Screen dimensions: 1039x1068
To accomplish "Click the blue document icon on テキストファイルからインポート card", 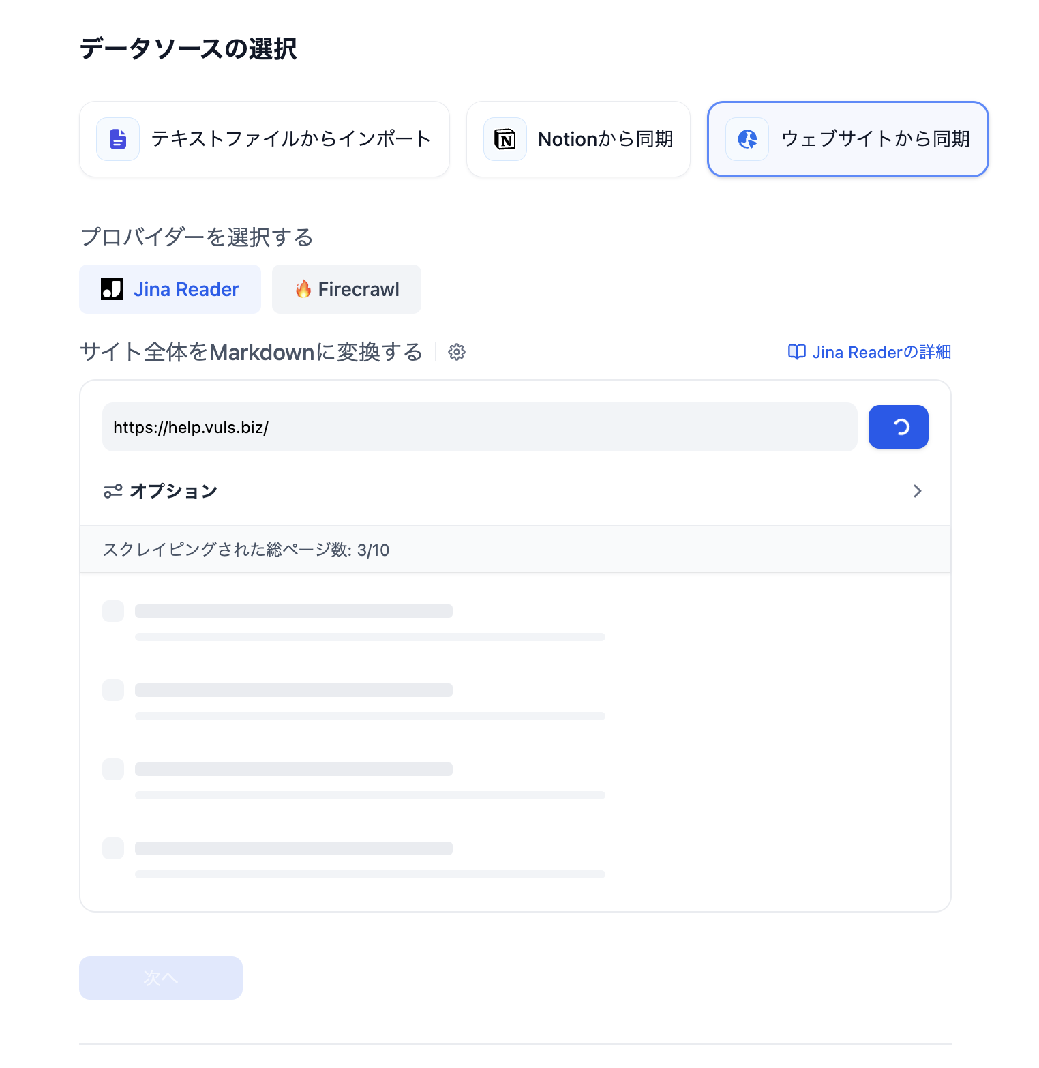I will pyautogui.click(x=117, y=138).
